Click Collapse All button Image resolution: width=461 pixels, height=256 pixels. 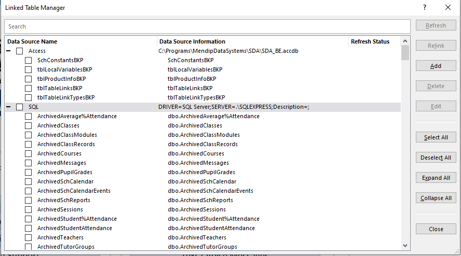(x=436, y=198)
